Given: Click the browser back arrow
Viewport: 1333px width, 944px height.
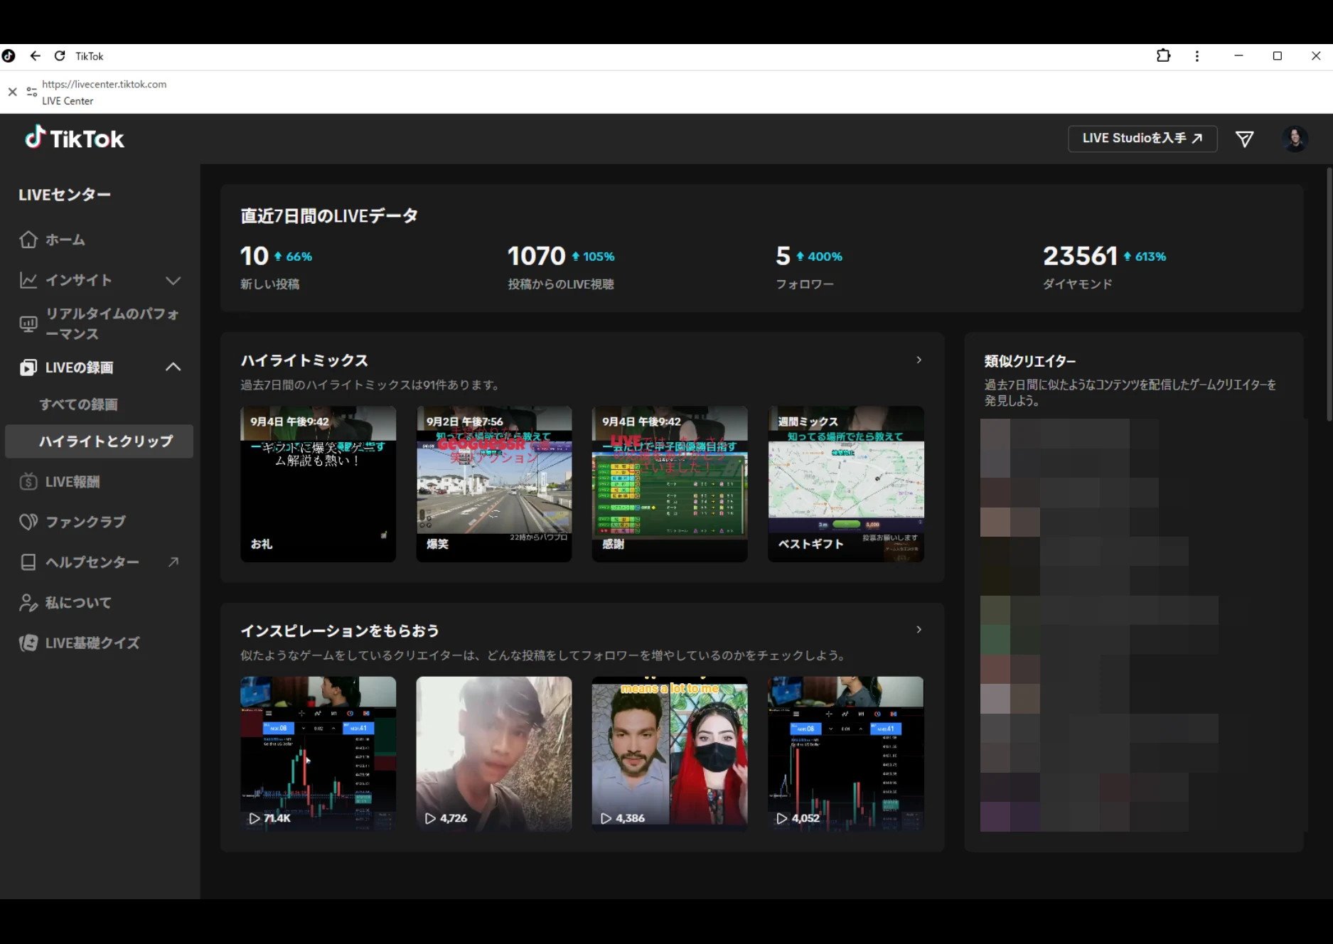Looking at the screenshot, I should 36,55.
